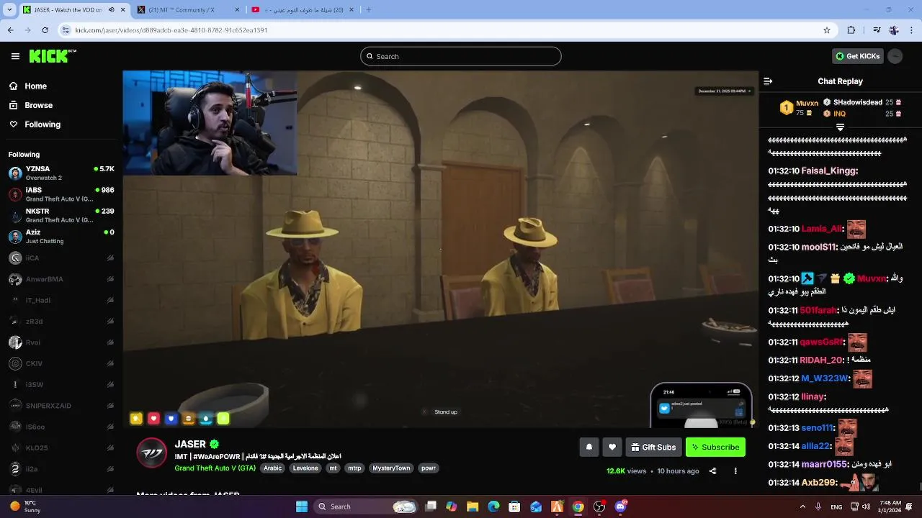Open a new browser tab
The height and width of the screenshot is (518, 922).
(369, 10)
